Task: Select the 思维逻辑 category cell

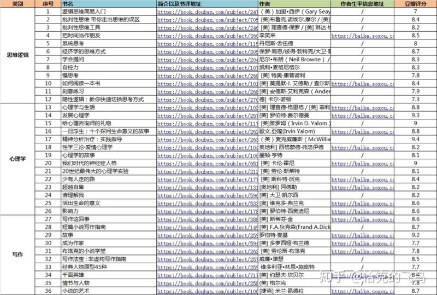Action: (x=17, y=55)
